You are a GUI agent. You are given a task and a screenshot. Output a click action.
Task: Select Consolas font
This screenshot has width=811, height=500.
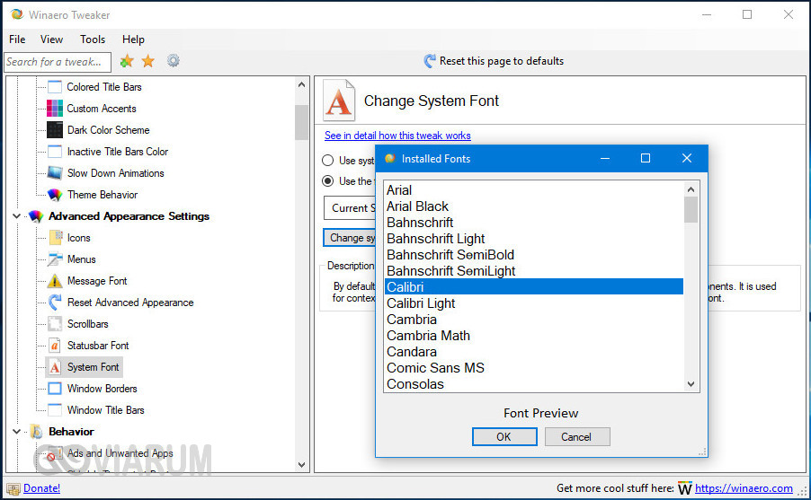tap(534, 384)
